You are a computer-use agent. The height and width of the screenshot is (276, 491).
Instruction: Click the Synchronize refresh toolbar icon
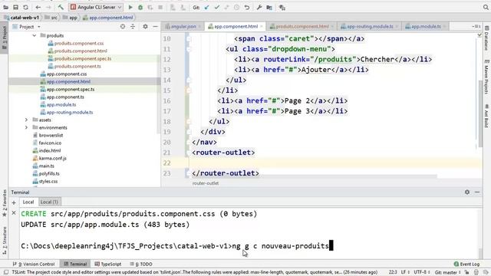click(x=25, y=7)
